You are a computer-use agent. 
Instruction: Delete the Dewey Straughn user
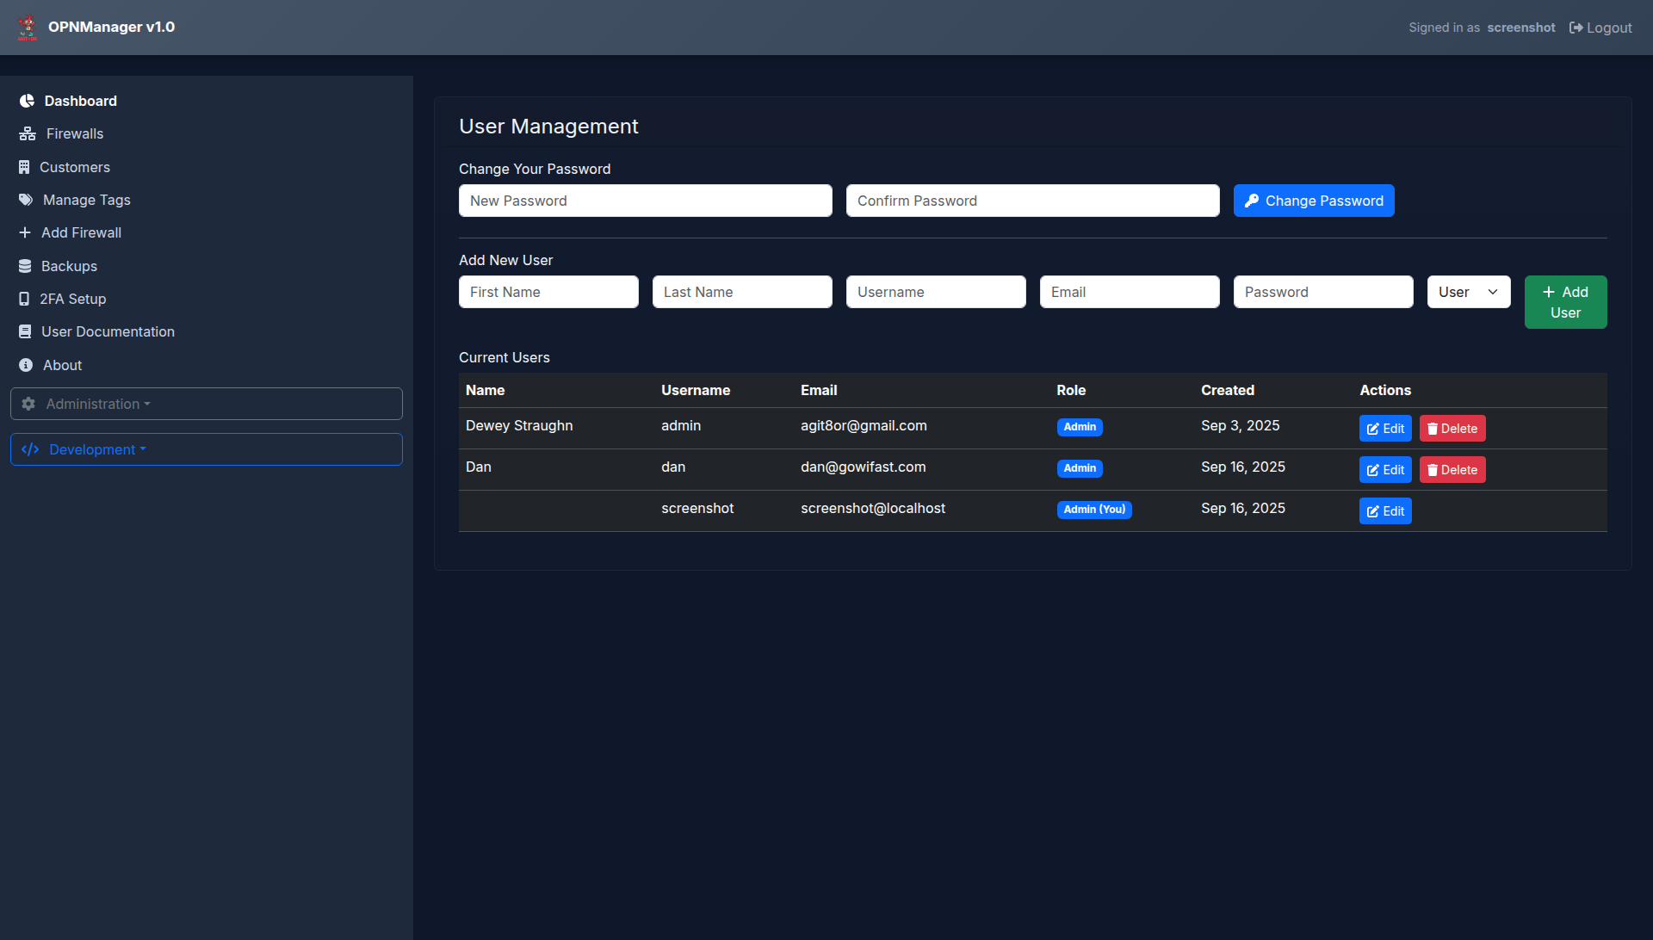coord(1452,429)
